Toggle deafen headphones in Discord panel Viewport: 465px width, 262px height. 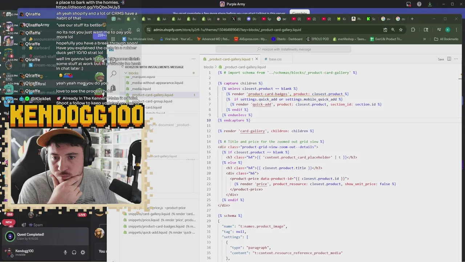click(x=74, y=253)
